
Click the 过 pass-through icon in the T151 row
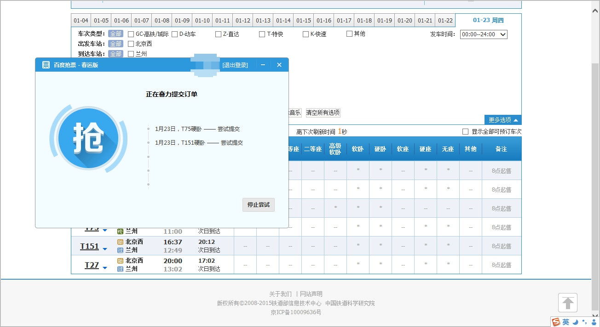pyautogui.click(x=121, y=250)
